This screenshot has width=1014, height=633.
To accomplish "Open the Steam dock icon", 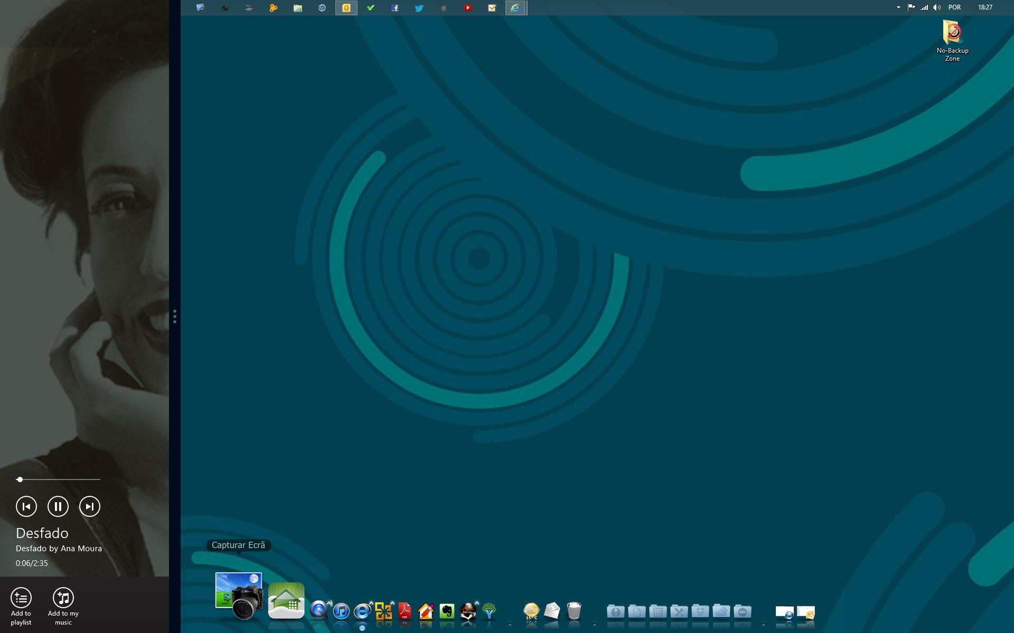I will [x=468, y=611].
